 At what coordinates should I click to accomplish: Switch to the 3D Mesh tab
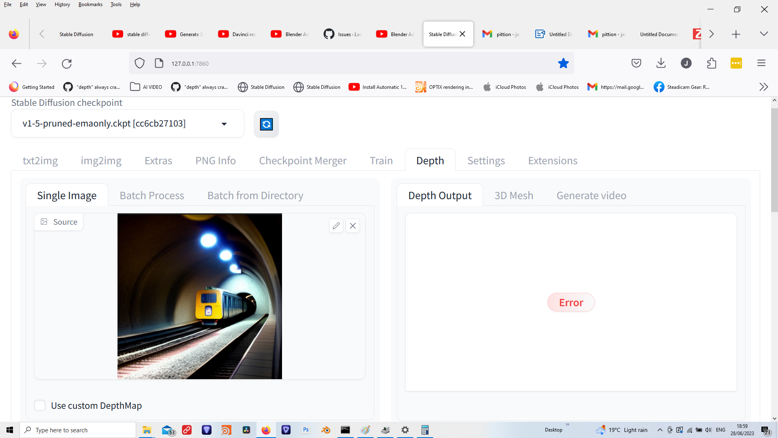(x=513, y=195)
